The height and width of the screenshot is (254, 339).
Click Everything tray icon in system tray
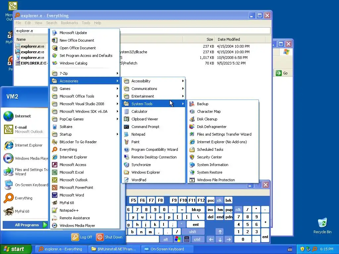pyautogui.click(x=315, y=249)
